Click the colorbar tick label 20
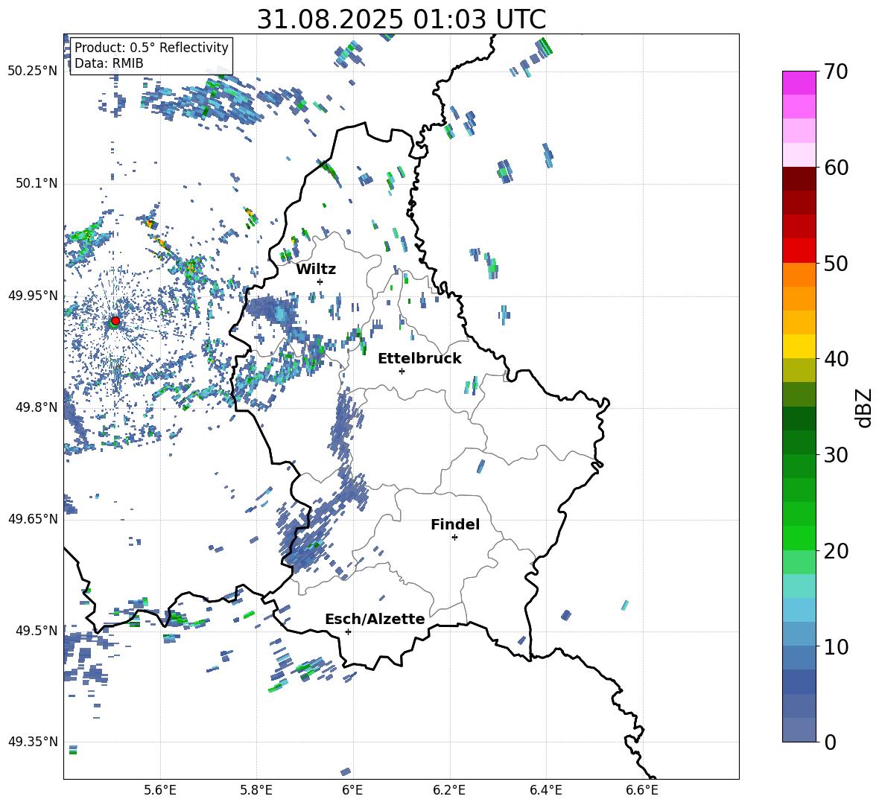Screen dimensions: 882x805 coord(835,551)
